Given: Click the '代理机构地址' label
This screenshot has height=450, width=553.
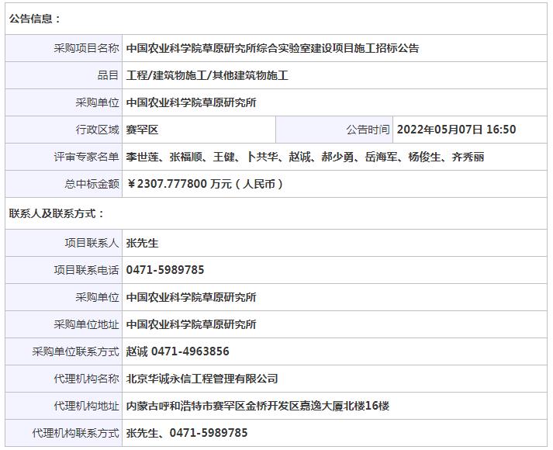Looking at the screenshot, I should click(x=86, y=406).
